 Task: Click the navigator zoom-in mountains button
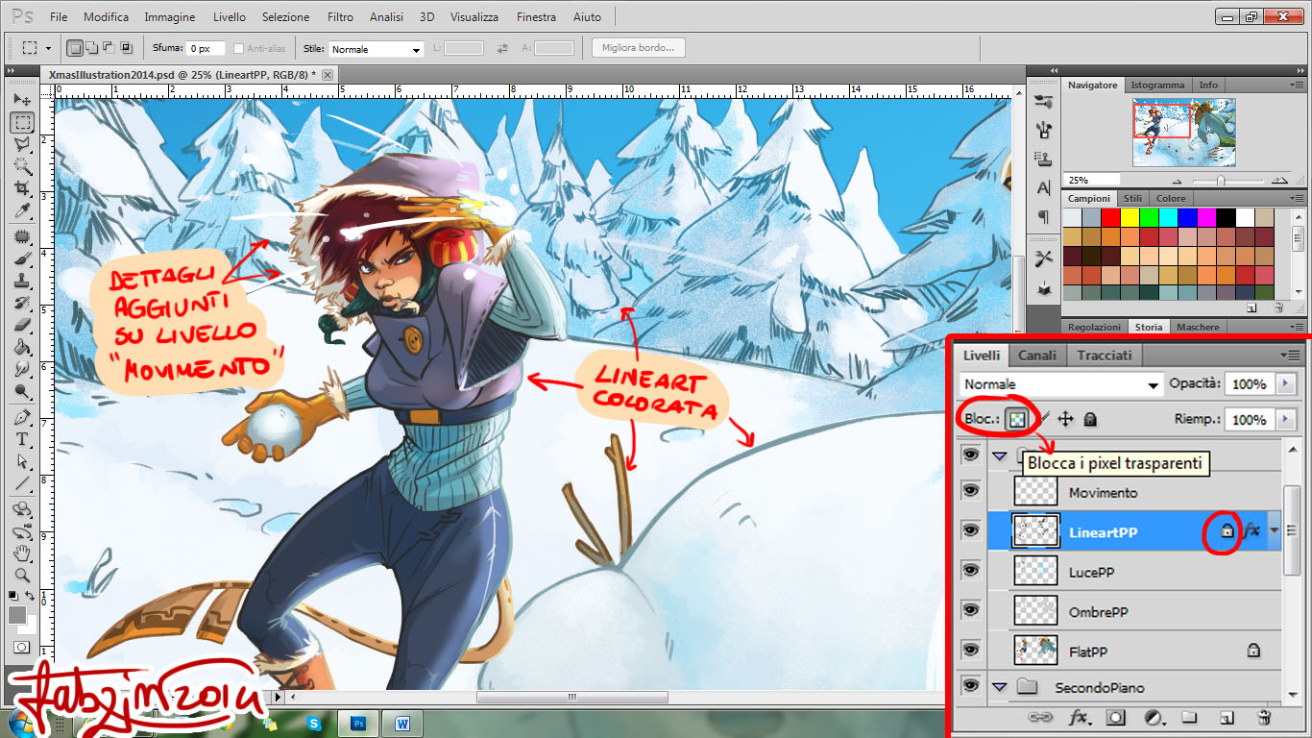coord(1279,180)
